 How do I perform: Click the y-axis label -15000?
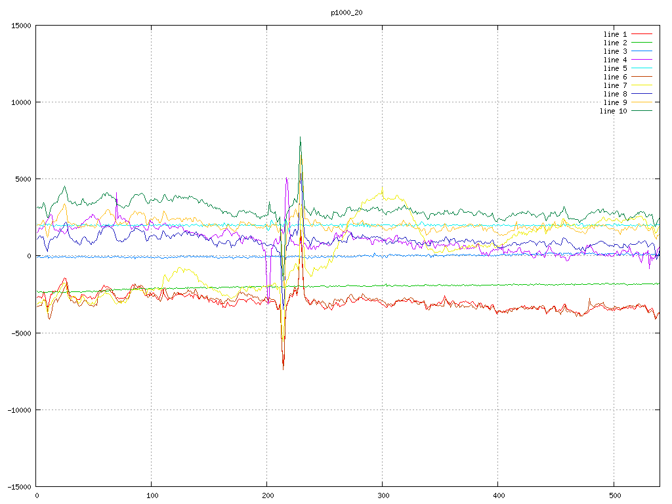[x=19, y=487]
